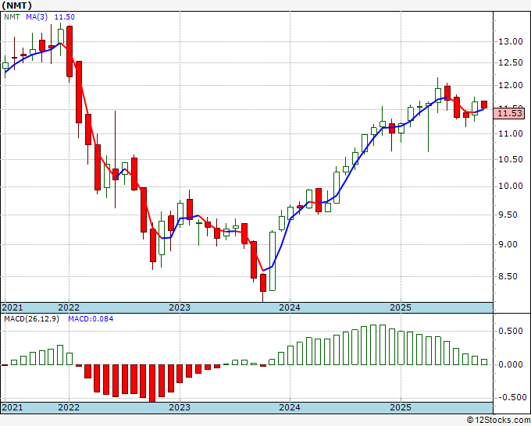Click the MACD(26,12,9) indicator label
531x426 pixels.
coord(31,319)
